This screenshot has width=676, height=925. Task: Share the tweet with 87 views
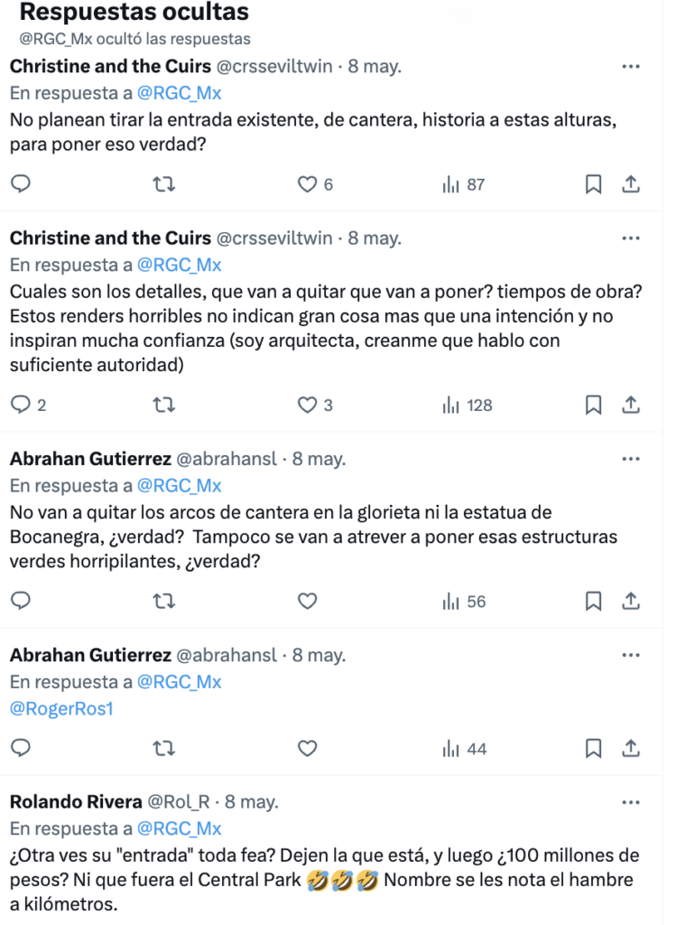tap(631, 184)
